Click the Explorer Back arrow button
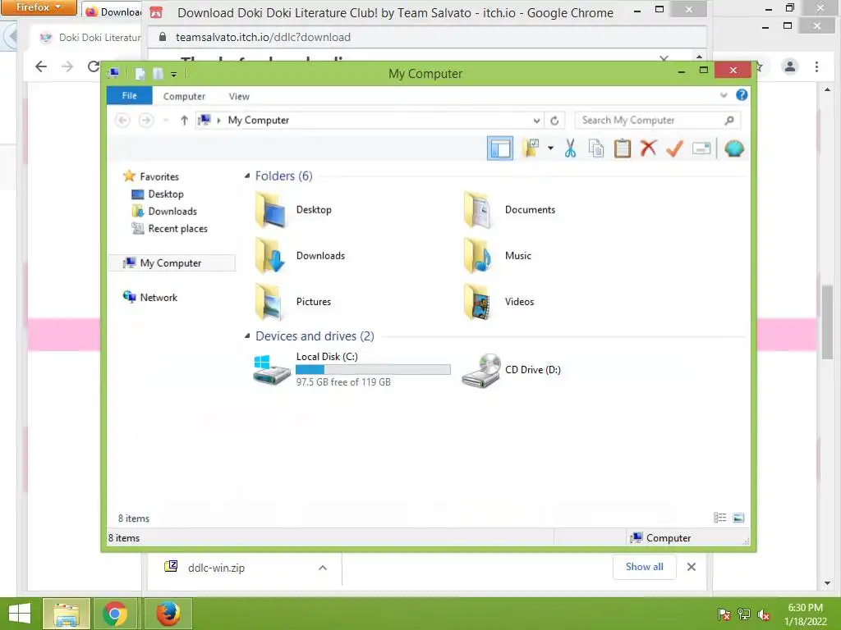This screenshot has height=630, width=841. 122,121
